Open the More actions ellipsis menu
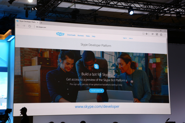 click(x=165, y=35)
